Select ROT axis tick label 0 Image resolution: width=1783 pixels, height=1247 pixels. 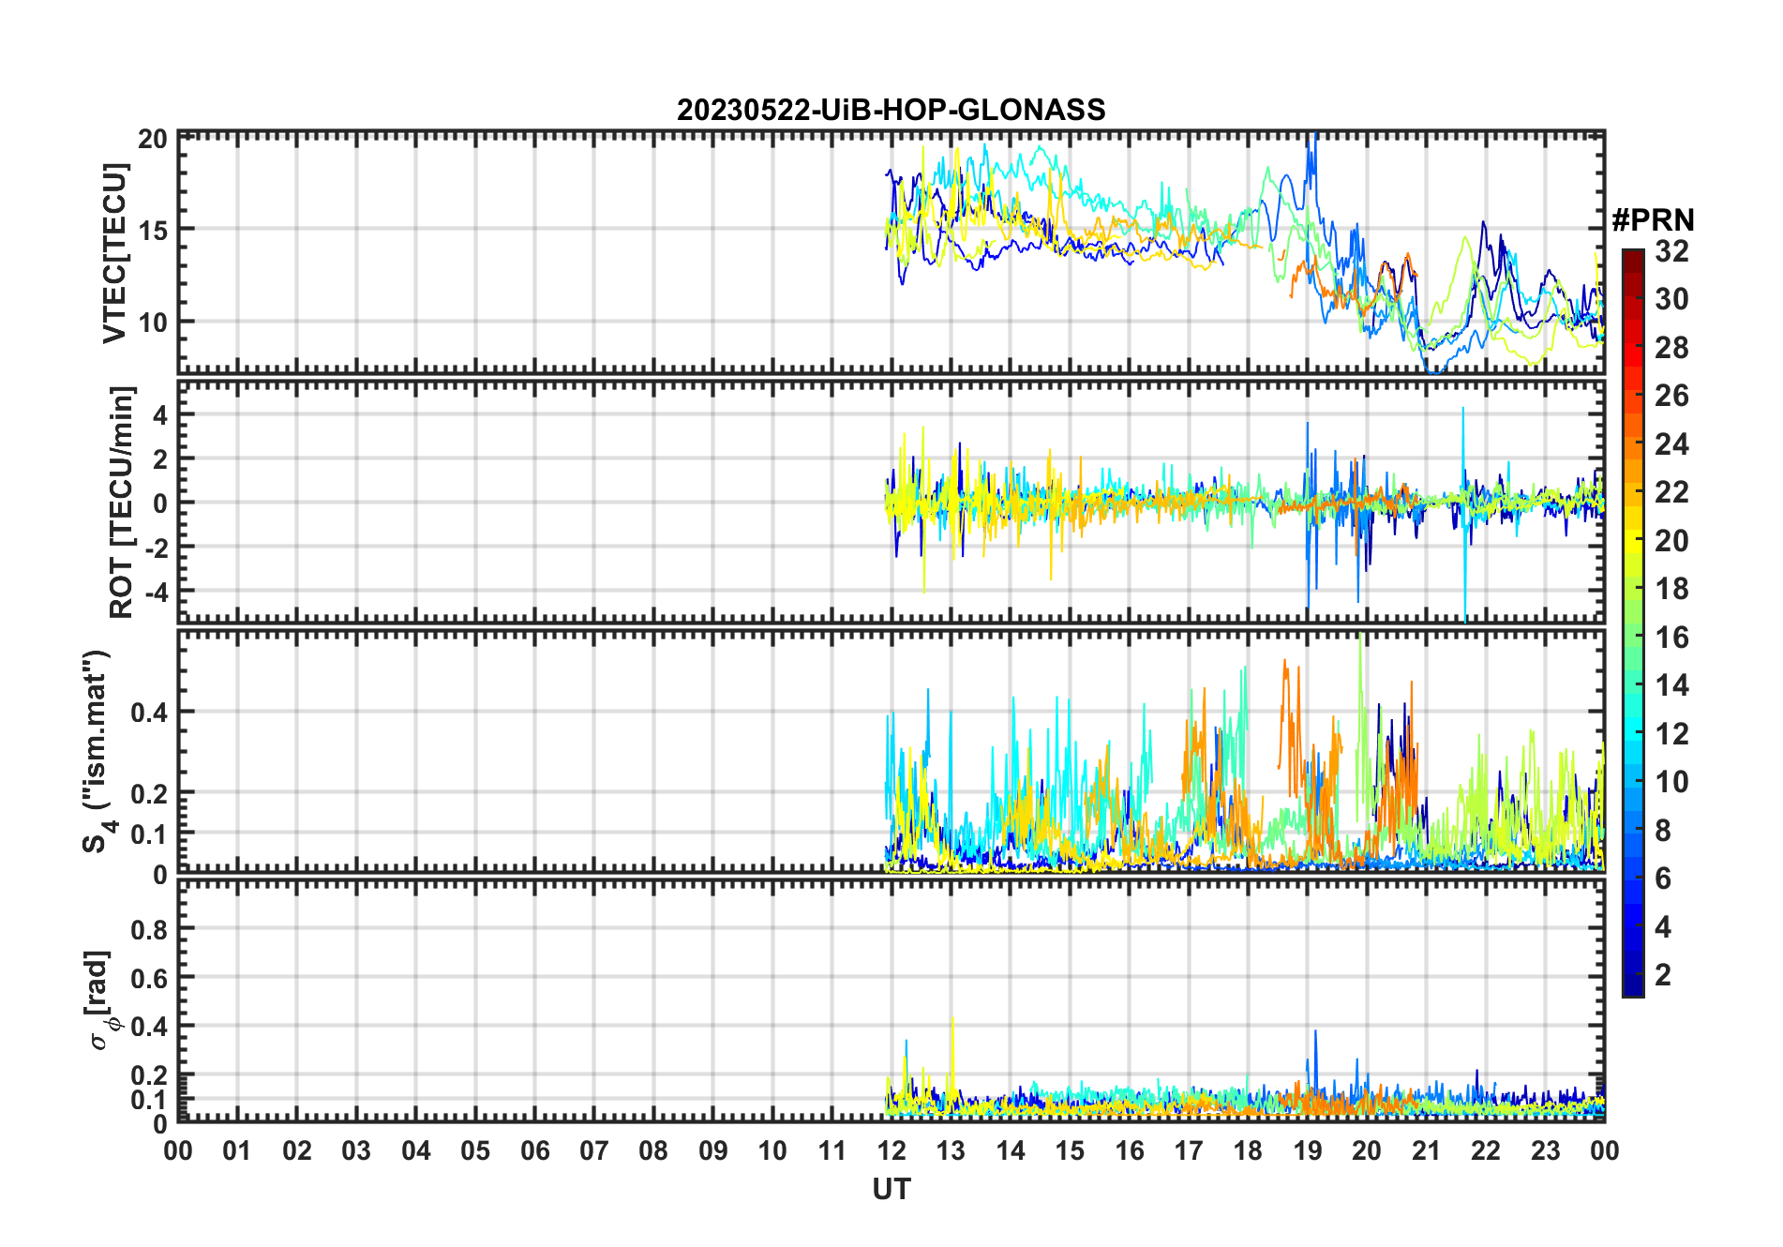pyautogui.click(x=160, y=503)
